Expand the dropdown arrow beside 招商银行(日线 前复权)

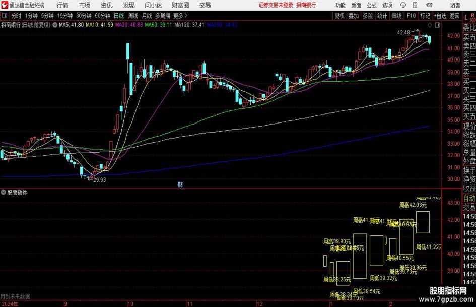point(55,25)
